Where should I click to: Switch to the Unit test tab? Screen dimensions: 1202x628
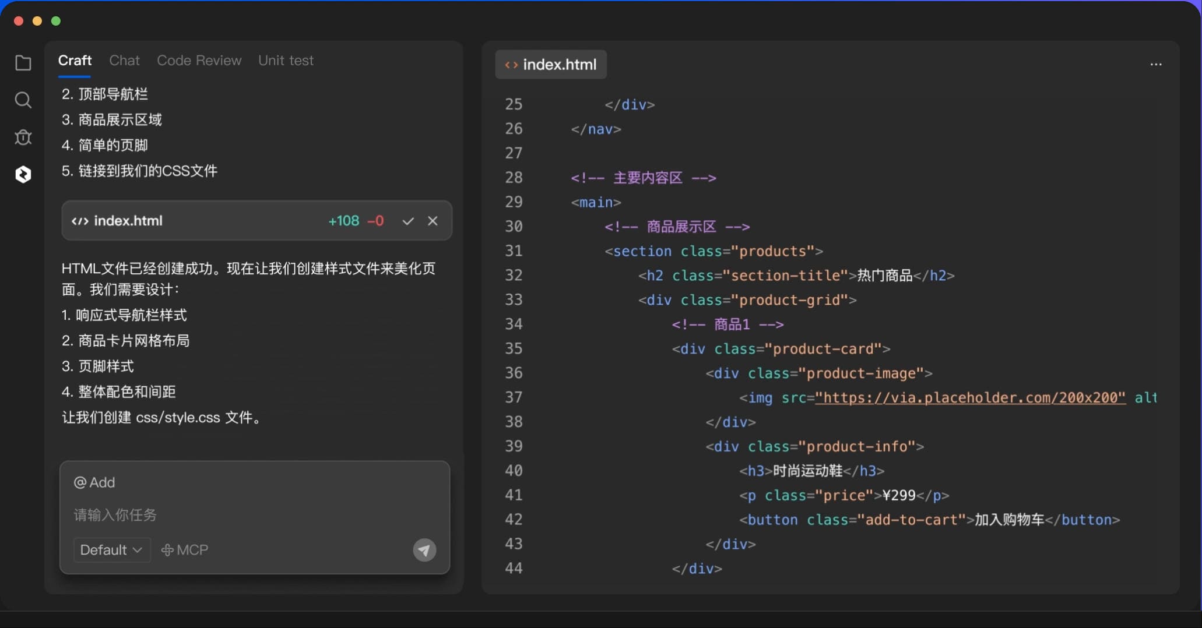(286, 61)
